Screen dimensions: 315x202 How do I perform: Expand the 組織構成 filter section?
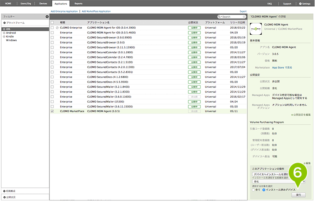[4, 191]
